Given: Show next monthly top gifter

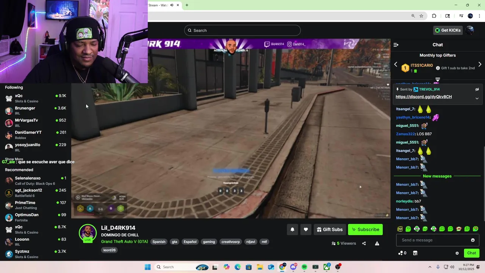Looking at the screenshot, I should pyautogui.click(x=480, y=64).
